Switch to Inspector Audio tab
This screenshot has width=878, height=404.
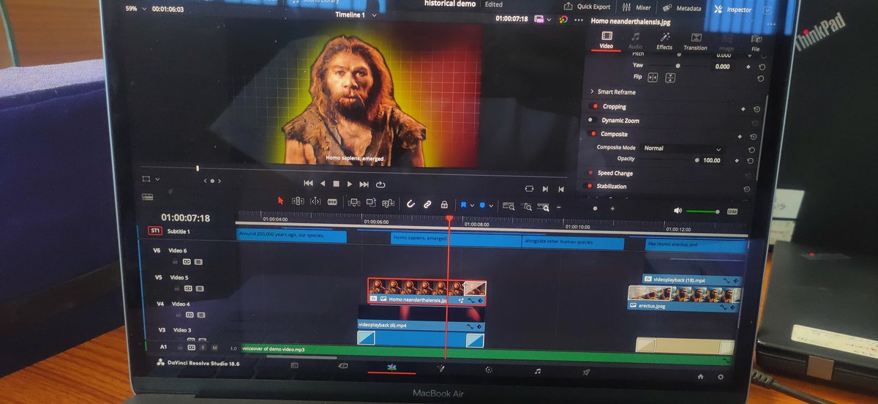pyautogui.click(x=635, y=41)
